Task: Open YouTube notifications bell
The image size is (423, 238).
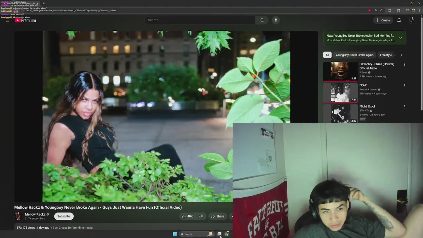Action: (x=399, y=20)
